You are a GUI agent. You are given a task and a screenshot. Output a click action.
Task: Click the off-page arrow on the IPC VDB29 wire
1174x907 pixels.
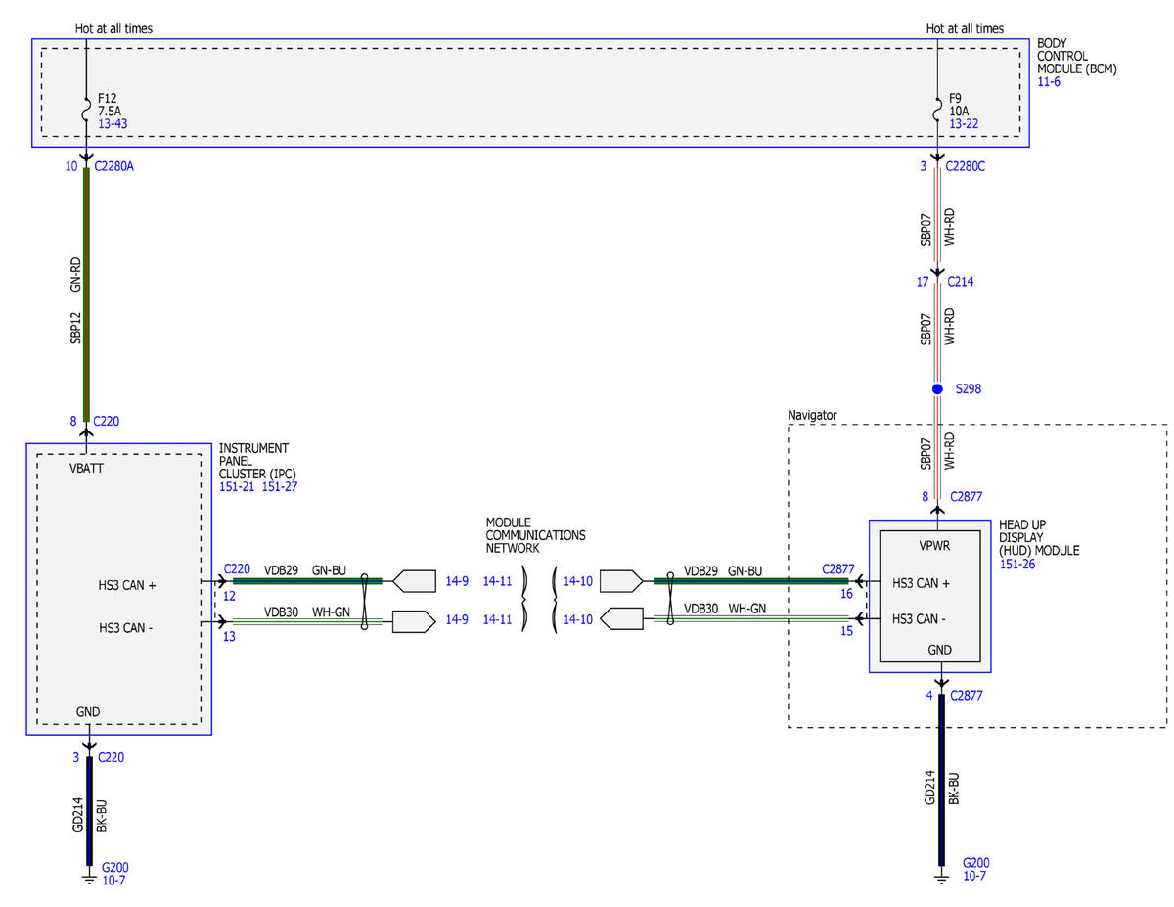pyautogui.click(x=414, y=581)
